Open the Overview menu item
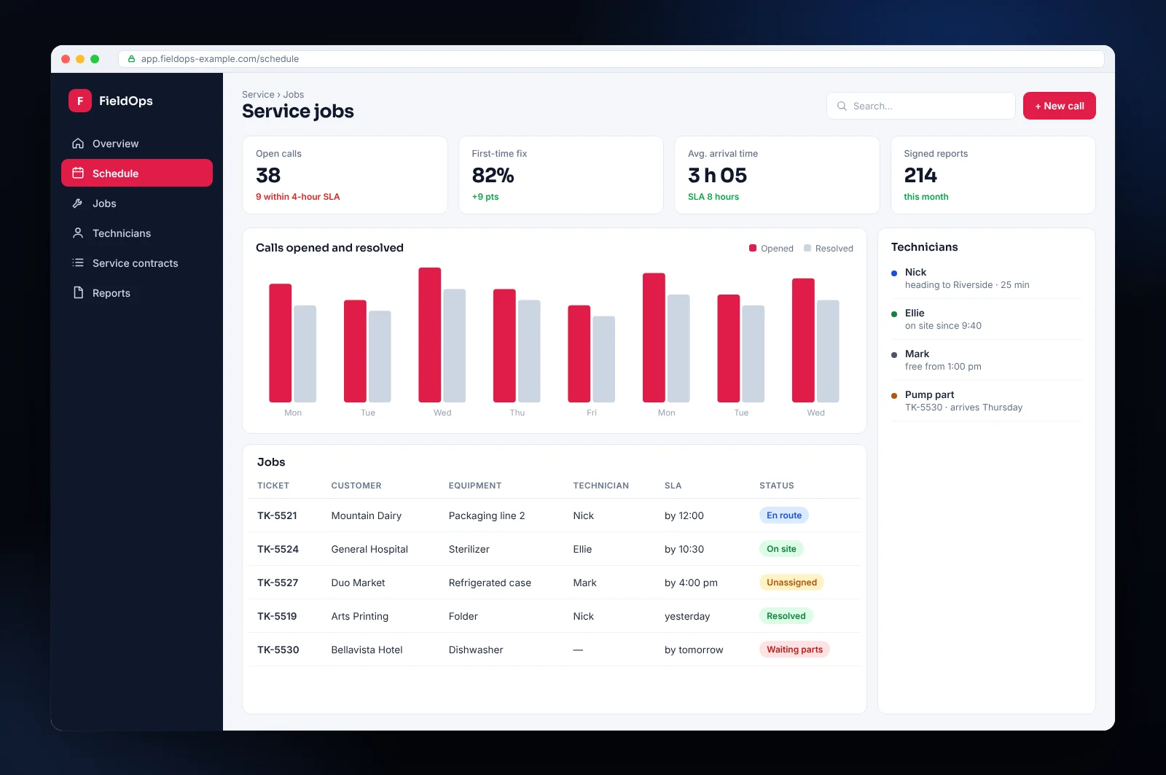 point(137,144)
